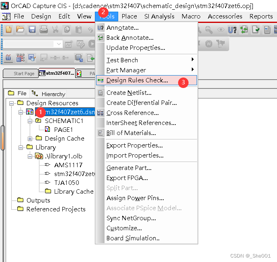Open the File menu
Screen dimensions: 277x262
(19, 16)
